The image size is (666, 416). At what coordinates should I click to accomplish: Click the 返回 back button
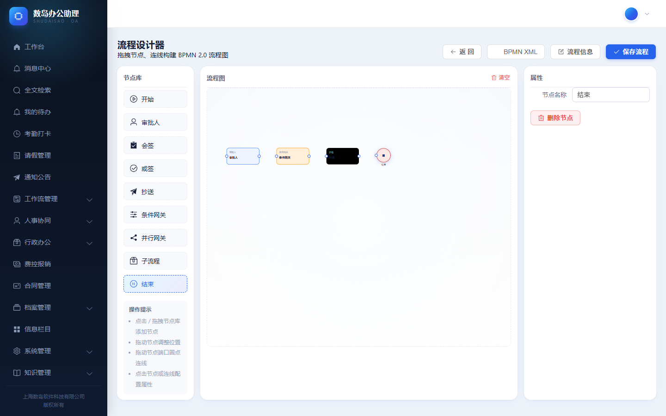pyautogui.click(x=462, y=52)
